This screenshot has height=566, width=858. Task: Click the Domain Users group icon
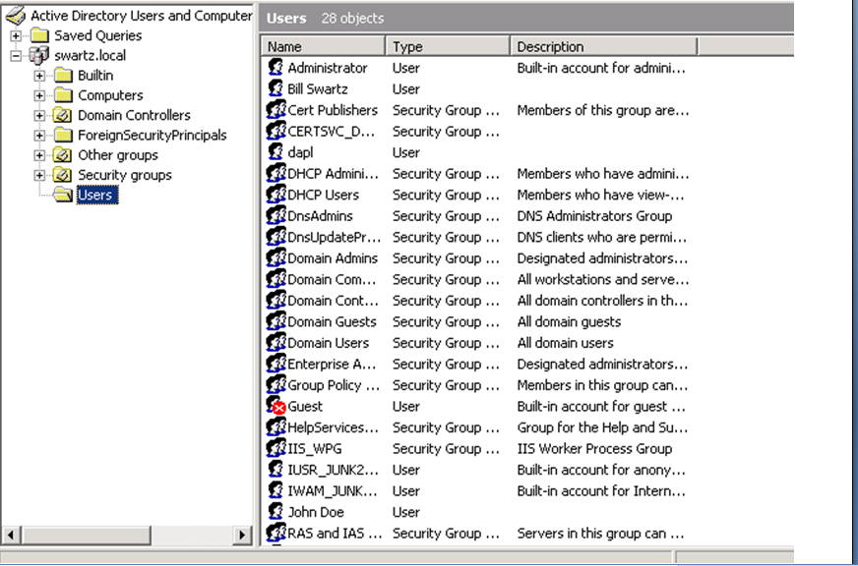point(276,343)
